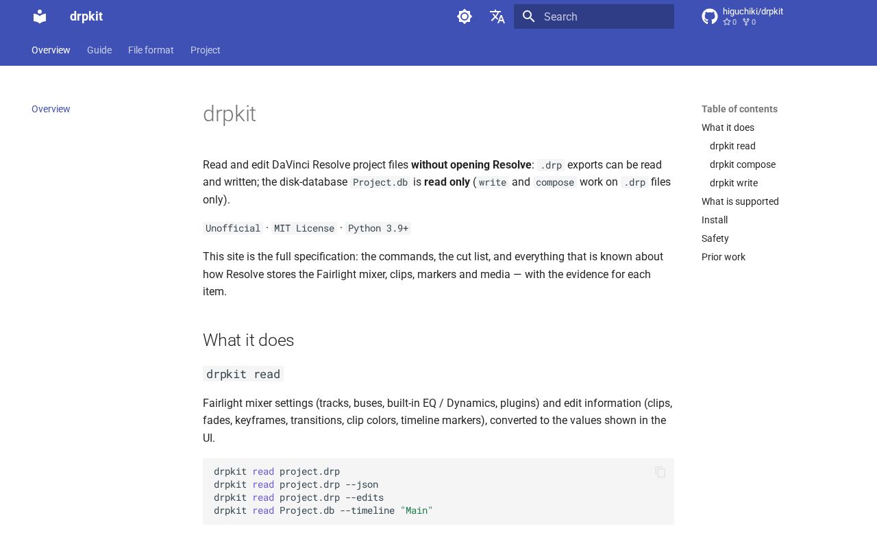Screen dimensions: 877x548
Task: Jump to 'drpkit write' in contents
Action: (734, 183)
